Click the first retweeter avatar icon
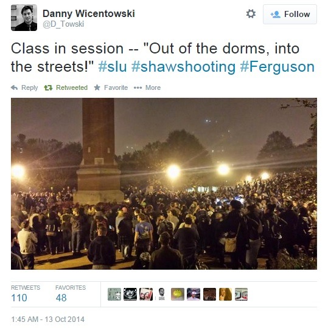The image size is (328, 328). [x=114, y=295]
